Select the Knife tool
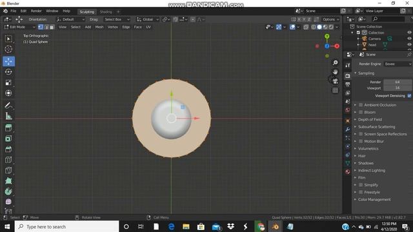The height and width of the screenshot is (232, 413). pyautogui.click(x=8, y=170)
